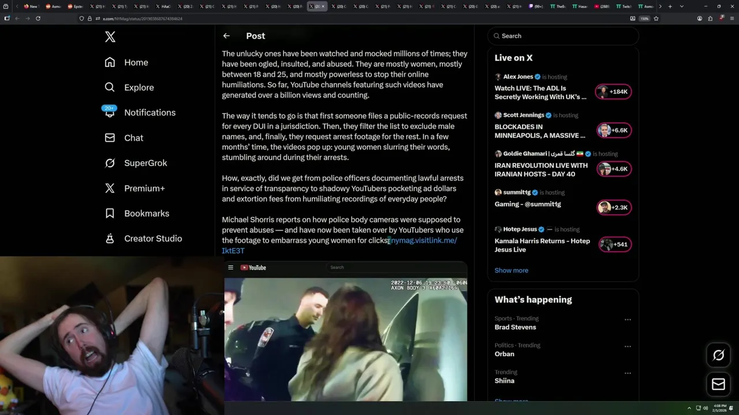Image resolution: width=739 pixels, height=415 pixels.
Task: Click the Alex Jones host name
Action: point(518,77)
